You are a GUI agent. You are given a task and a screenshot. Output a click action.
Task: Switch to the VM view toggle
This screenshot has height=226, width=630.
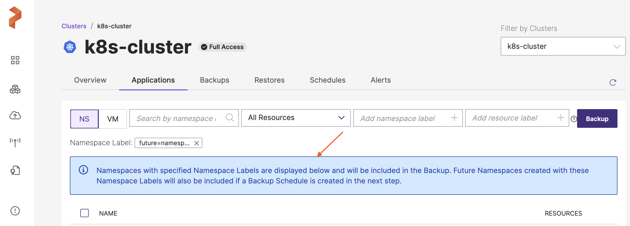pyautogui.click(x=113, y=119)
